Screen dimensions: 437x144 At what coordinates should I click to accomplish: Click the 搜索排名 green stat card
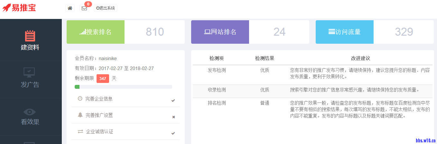[96, 32]
